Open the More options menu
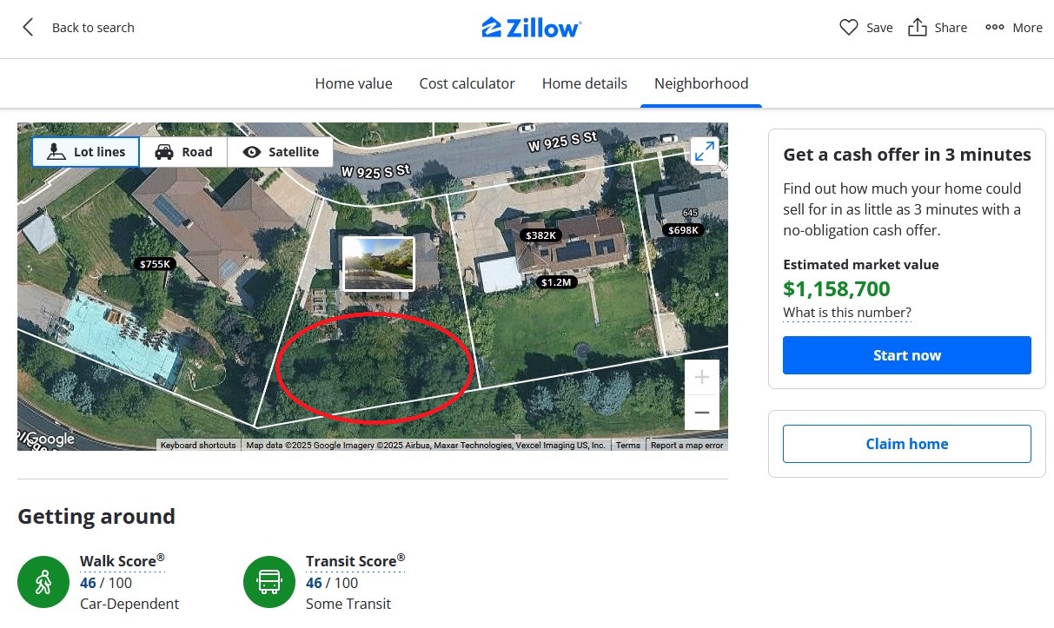Viewport: 1054px width, 628px height. pyautogui.click(x=995, y=28)
